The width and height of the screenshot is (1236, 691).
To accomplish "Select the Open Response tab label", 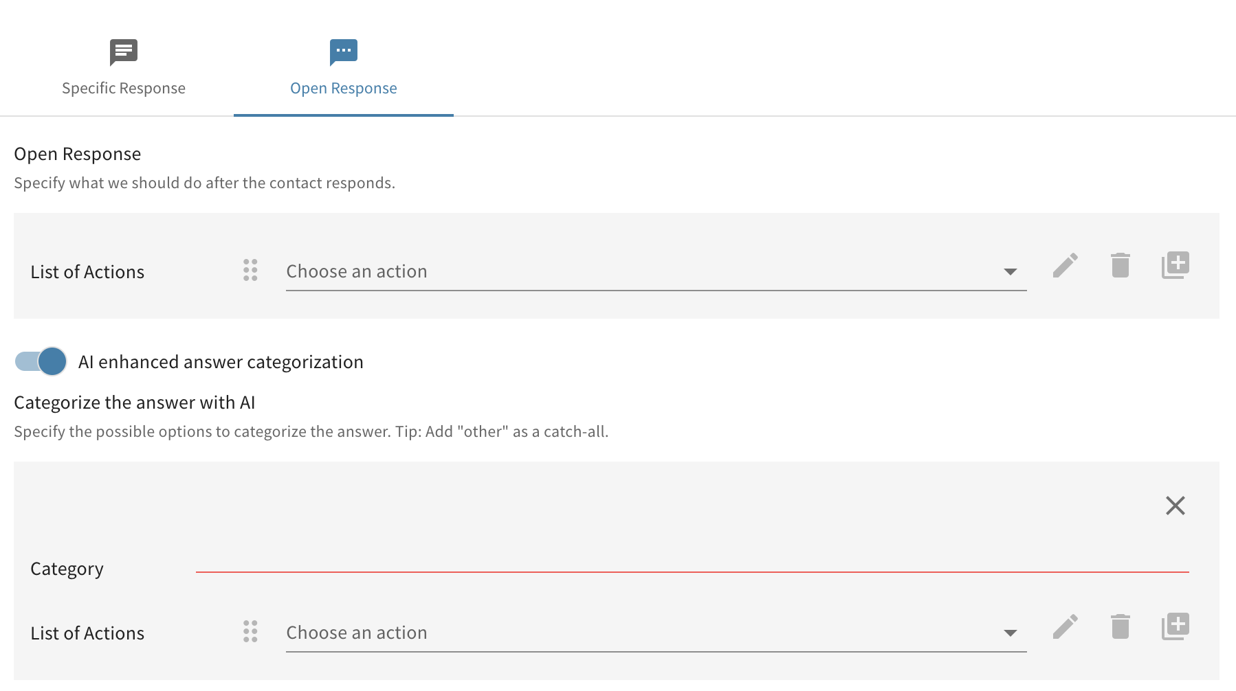I will [x=344, y=89].
